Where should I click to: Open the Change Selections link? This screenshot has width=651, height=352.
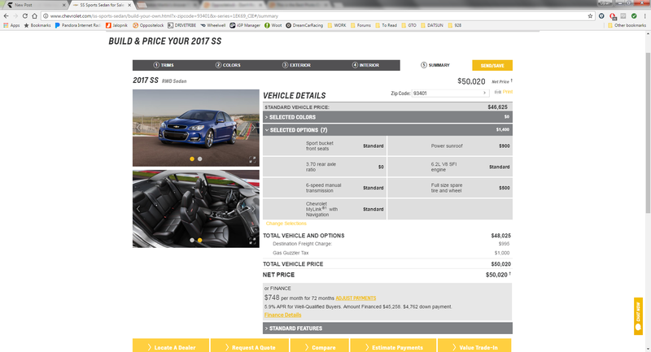point(286,224)
